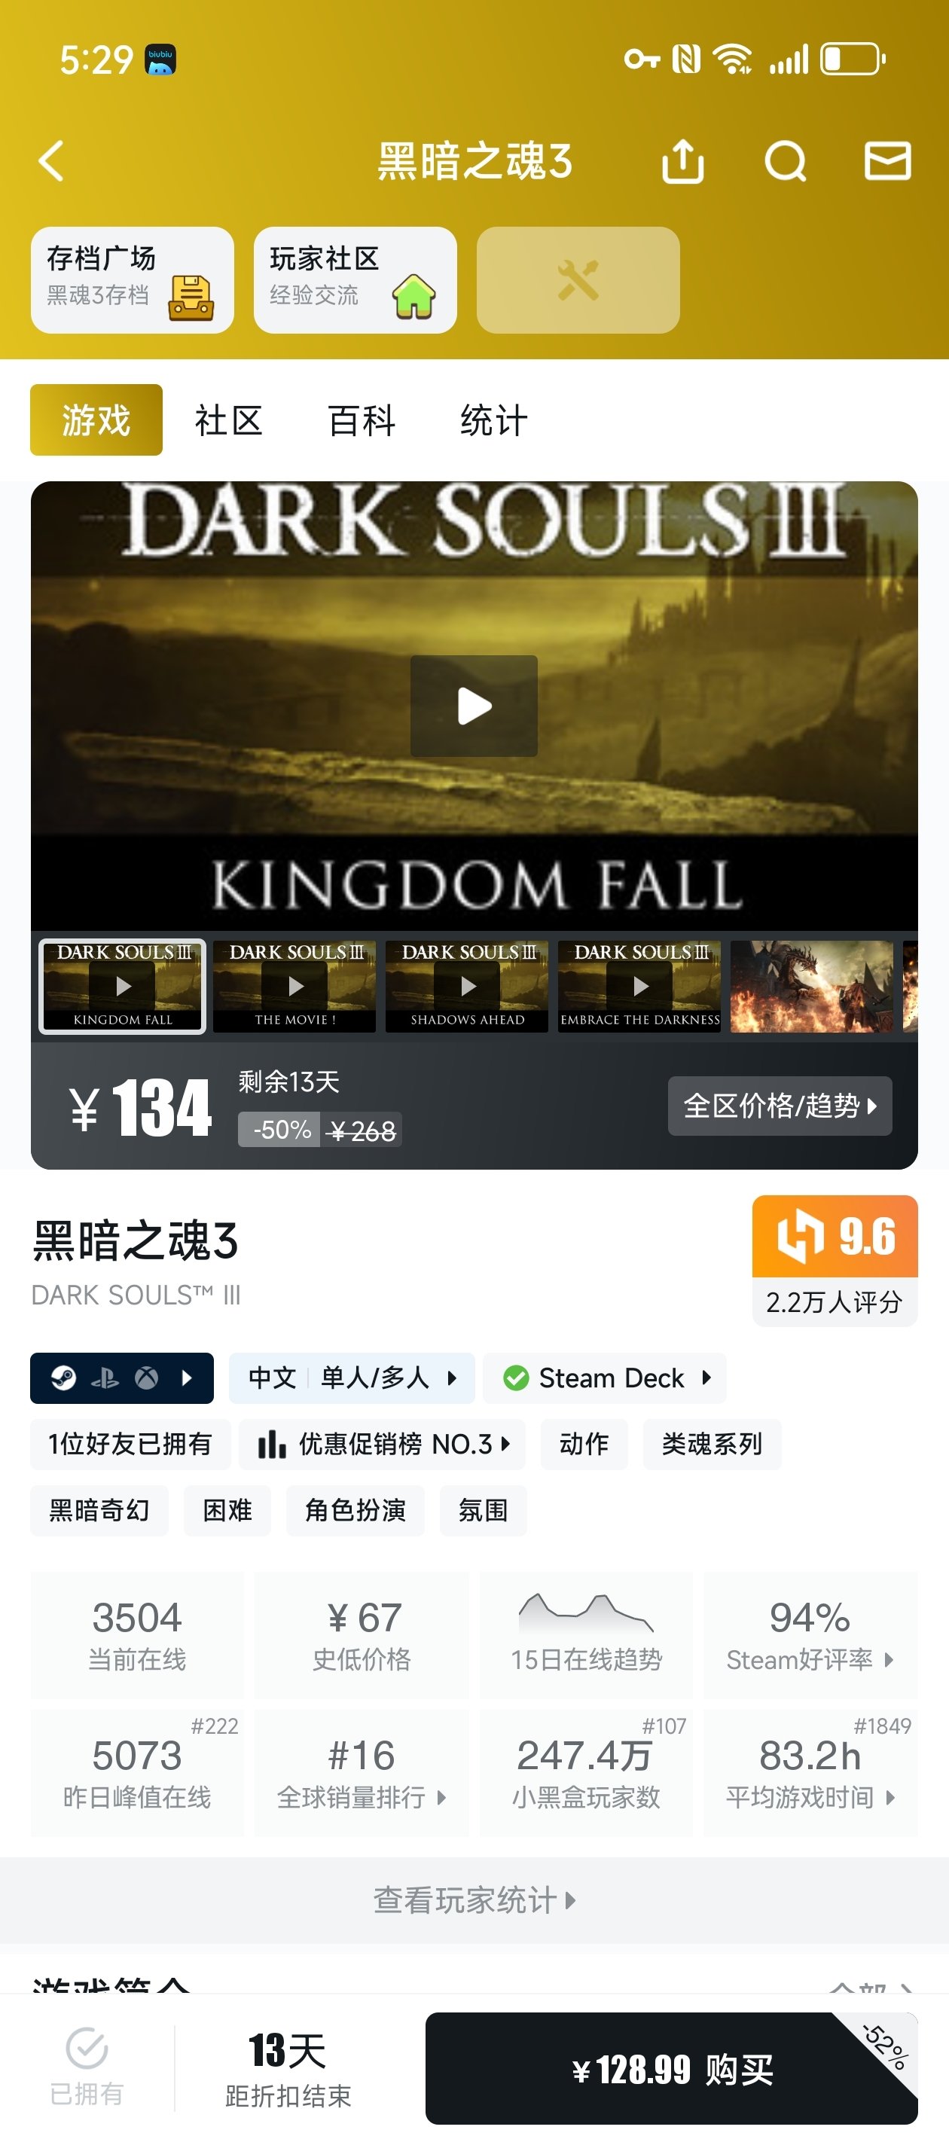Tap the ¥128.99 购买 button

(671, 2068)
